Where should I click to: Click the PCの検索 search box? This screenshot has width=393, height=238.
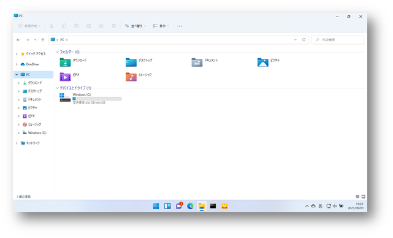coord(338,40)
